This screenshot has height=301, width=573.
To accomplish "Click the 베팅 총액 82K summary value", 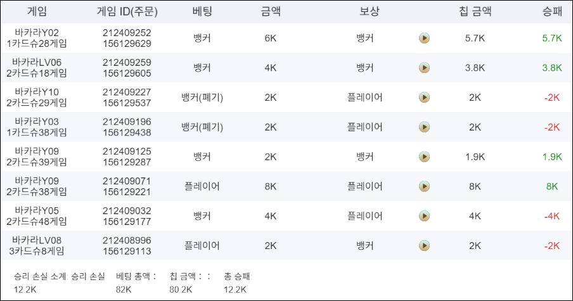I will tap(124, 290).
